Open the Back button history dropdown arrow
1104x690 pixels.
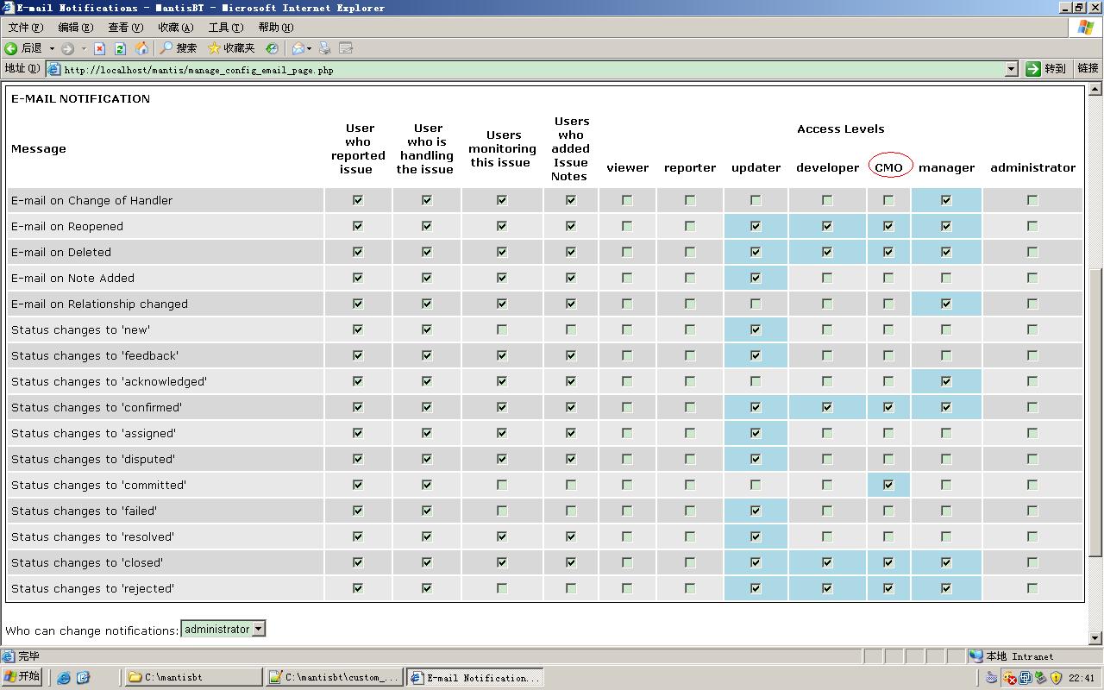(x=52, y=48)
